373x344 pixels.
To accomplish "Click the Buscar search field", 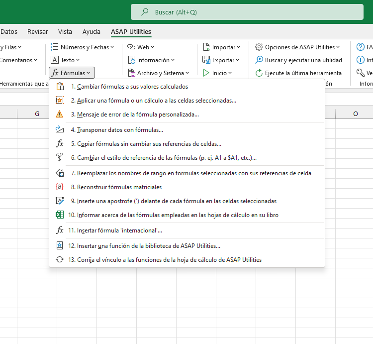I will click(x=247, y=12).
